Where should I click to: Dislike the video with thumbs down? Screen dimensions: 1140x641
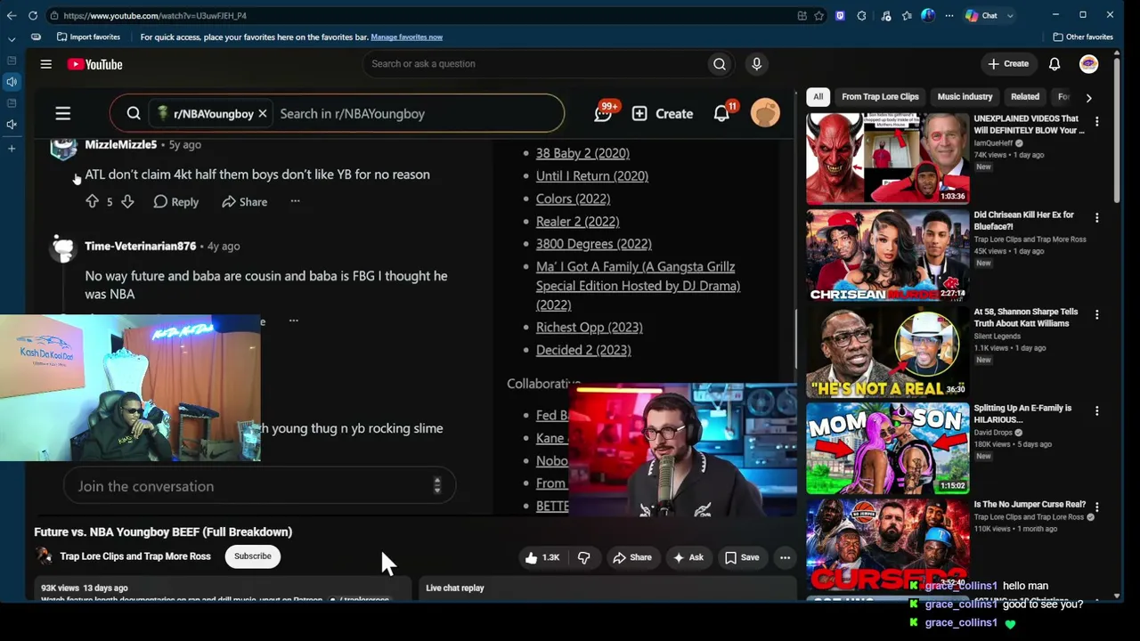[x=584, y=557]
